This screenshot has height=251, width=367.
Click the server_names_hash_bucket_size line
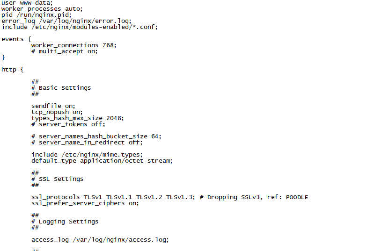point(96,136)
